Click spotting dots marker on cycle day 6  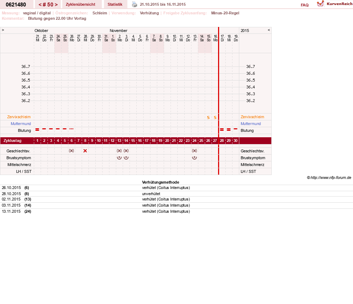[71, 129]
